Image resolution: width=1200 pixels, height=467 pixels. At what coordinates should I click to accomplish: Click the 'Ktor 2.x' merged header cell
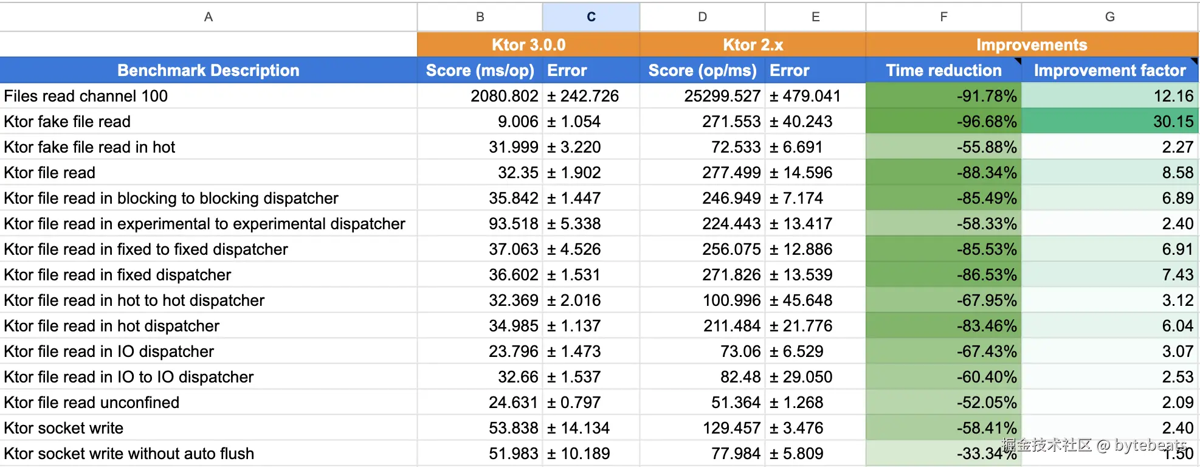tap(753, 45)
